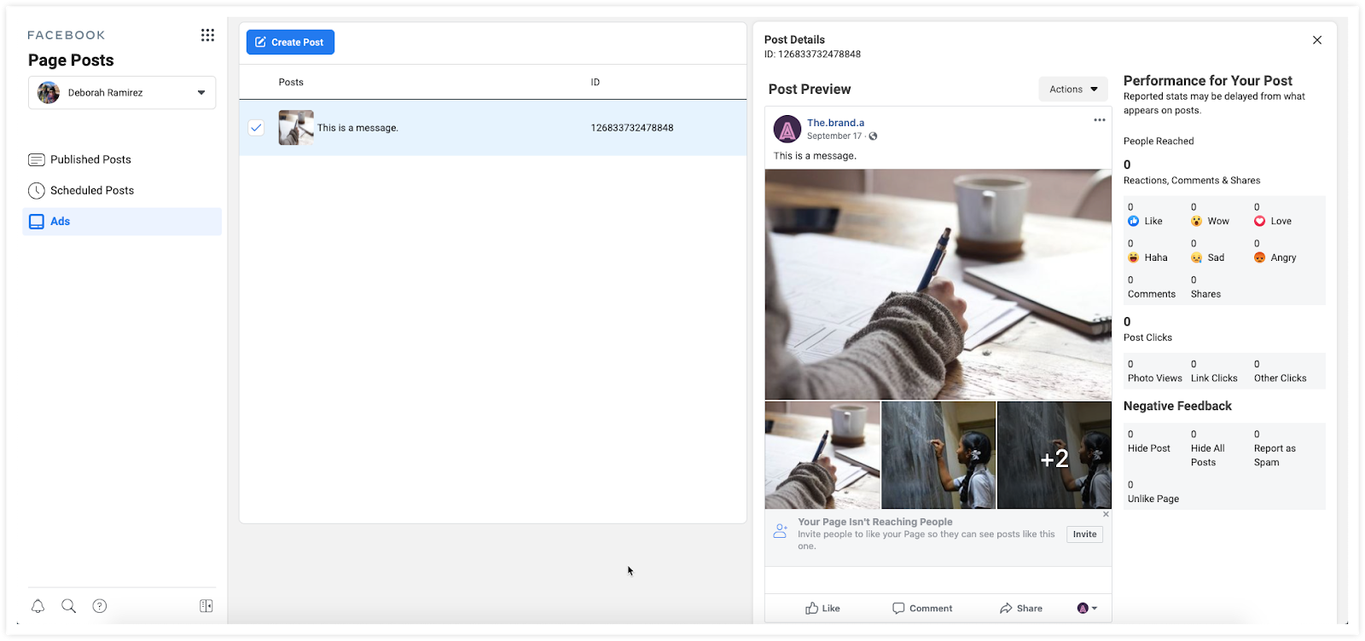Open the help question mark icon
This screenshot has width=1365, height=641.
pos(100,606)
